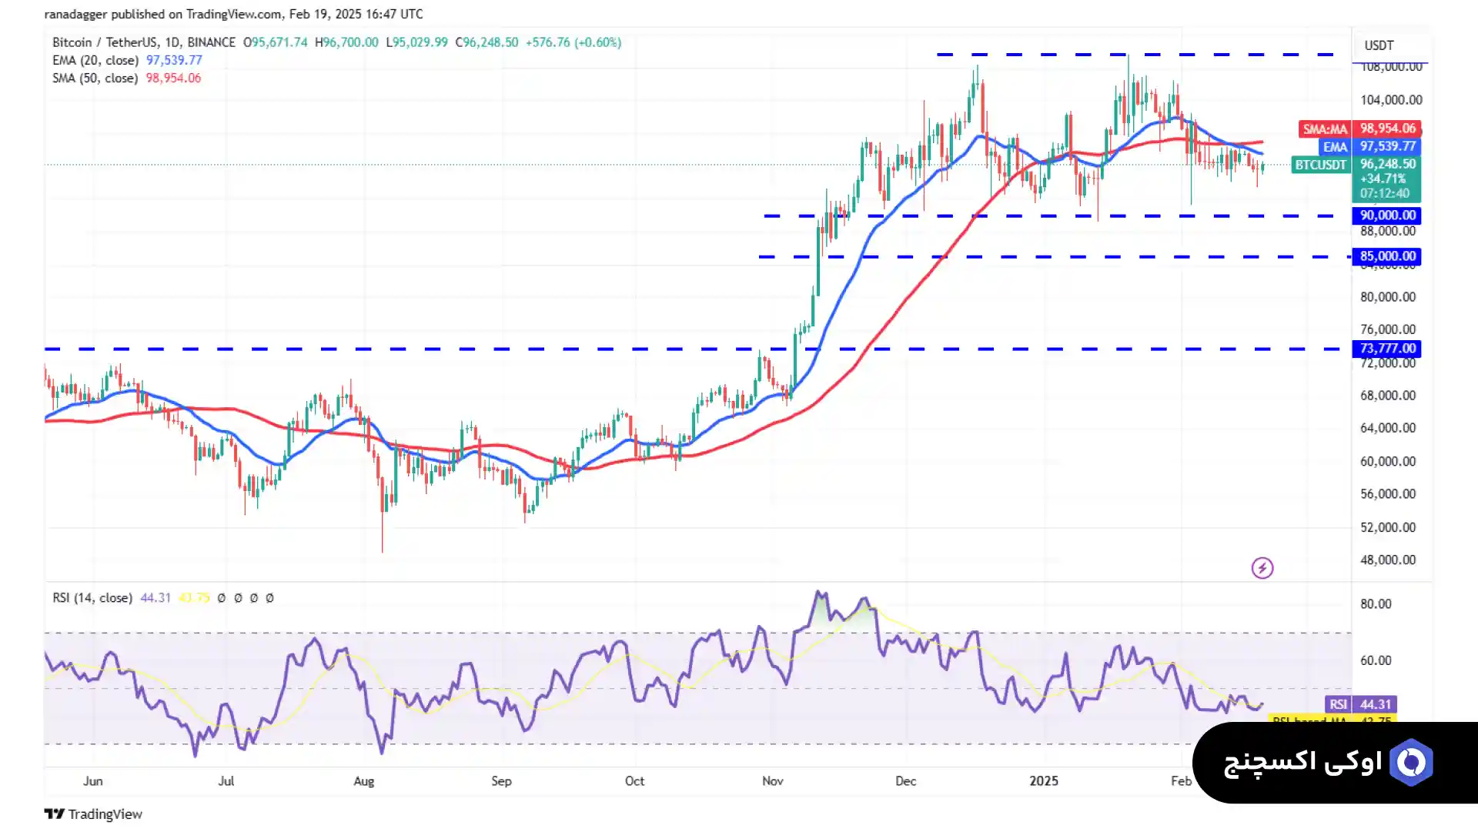The width and height of the screenshot is (1478, 832).
Task: Click the low value L95,029.99
Action: click(x=416, y=42)
